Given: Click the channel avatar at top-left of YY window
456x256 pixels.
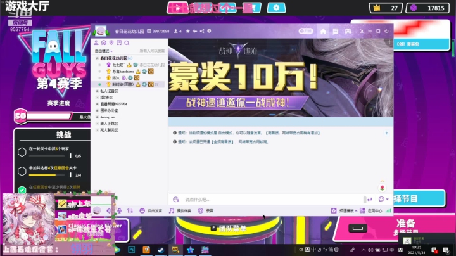Looking at the screenshot, I should (101, 31).
